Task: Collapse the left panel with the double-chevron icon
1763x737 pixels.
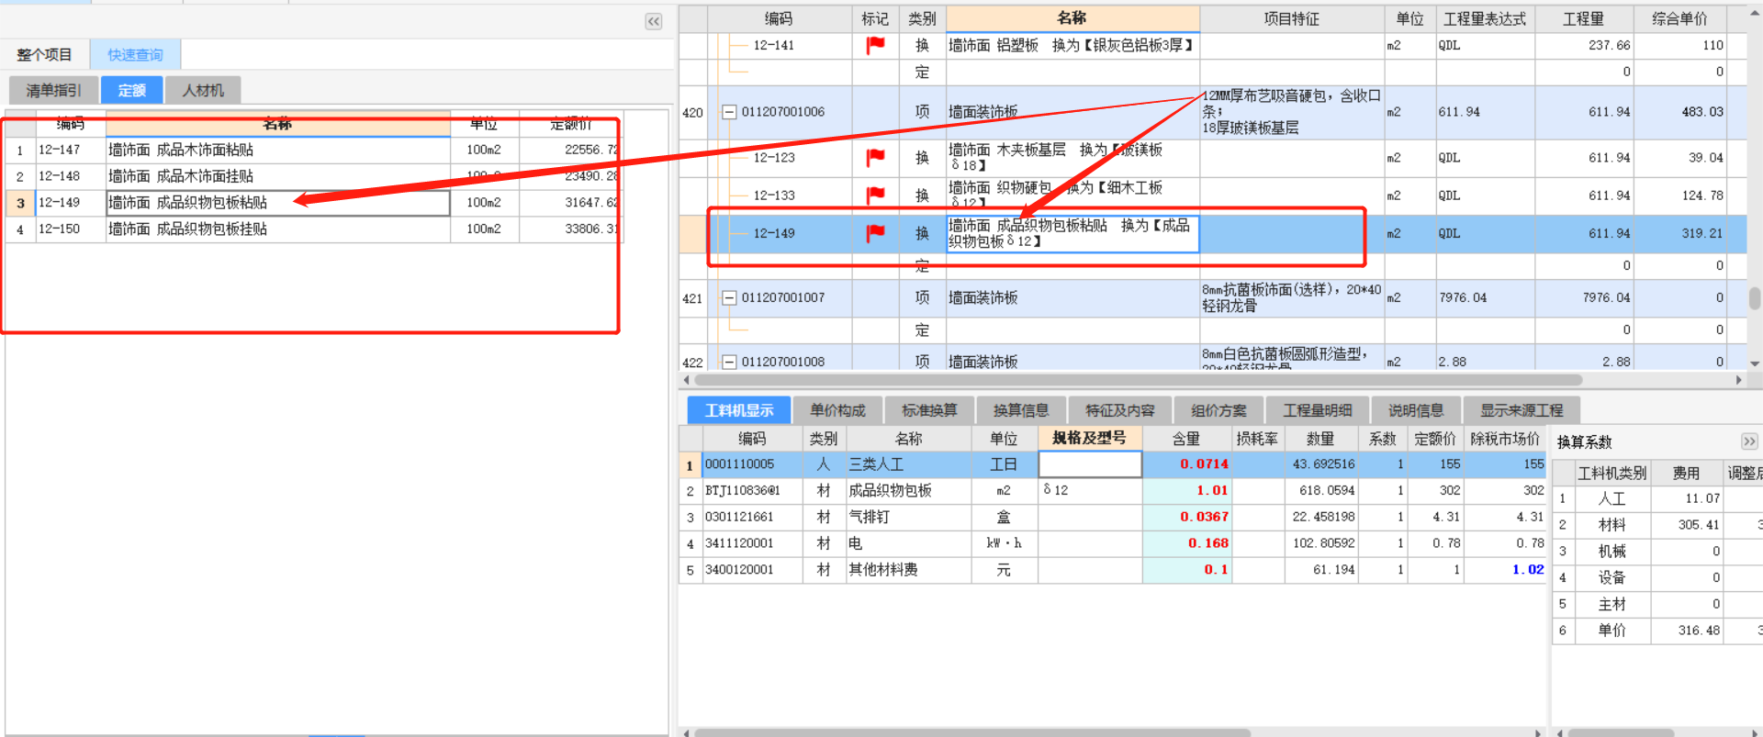Action: [x=654, y=21]
